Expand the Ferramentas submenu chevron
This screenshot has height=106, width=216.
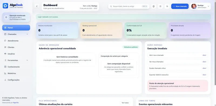pos(27,60)
